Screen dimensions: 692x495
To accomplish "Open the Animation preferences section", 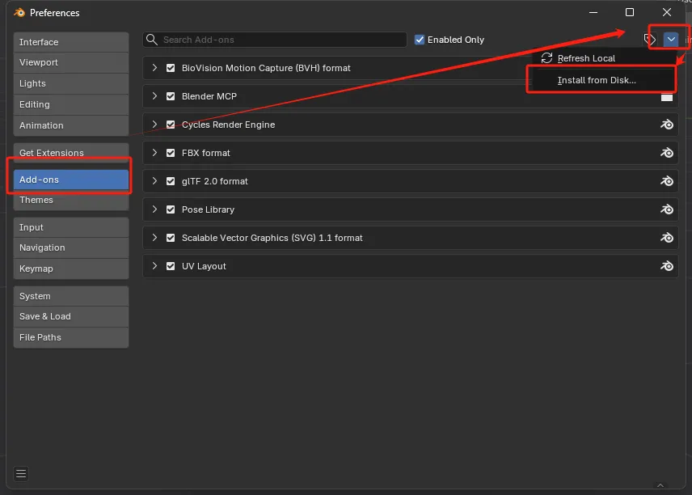I will tap(71, 125).
